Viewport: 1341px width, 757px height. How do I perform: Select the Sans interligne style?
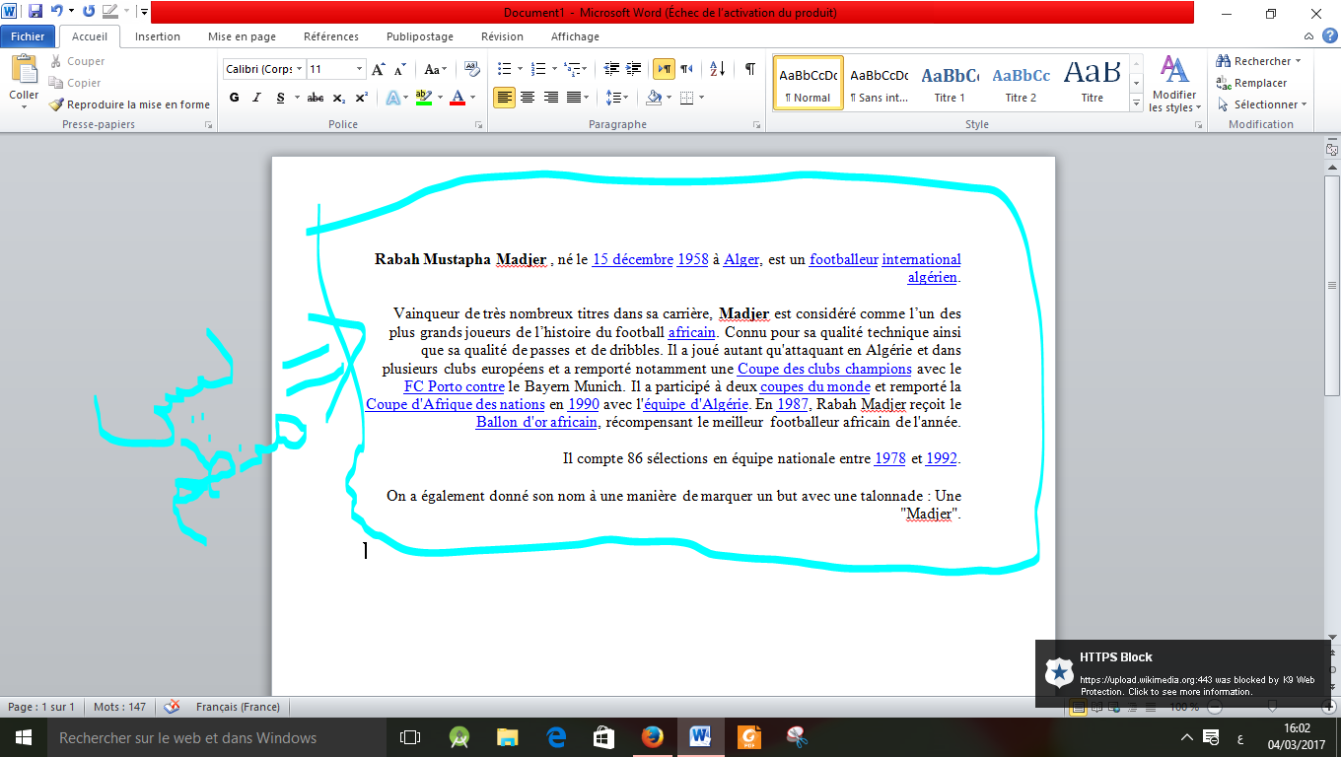(x=879, y=83)
